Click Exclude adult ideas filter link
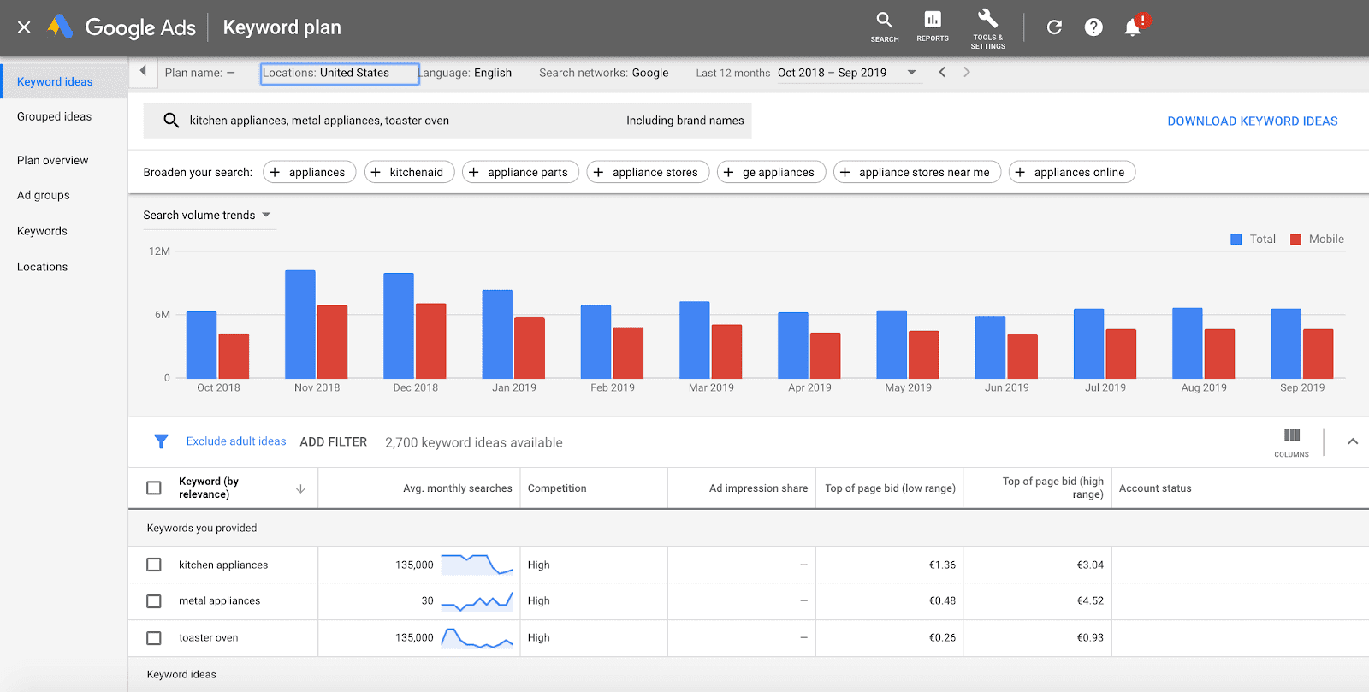Viewport: 1369px width, 692px height. tap(236, 441)
